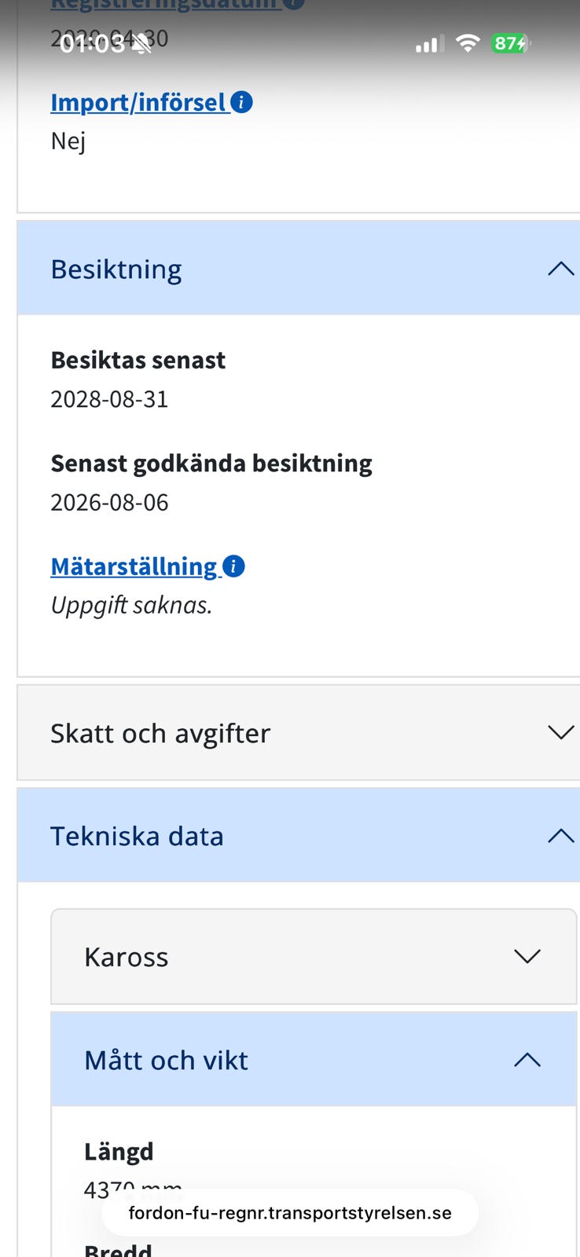
Task: Expand Skatt och avgifter with down-chevron
Action: (560, 732)
